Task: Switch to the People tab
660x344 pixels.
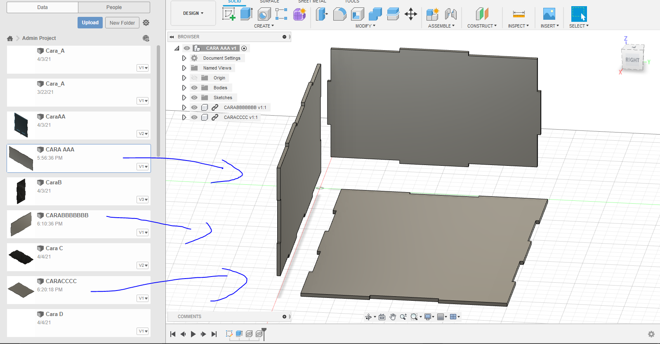Action: click(114, 7)
